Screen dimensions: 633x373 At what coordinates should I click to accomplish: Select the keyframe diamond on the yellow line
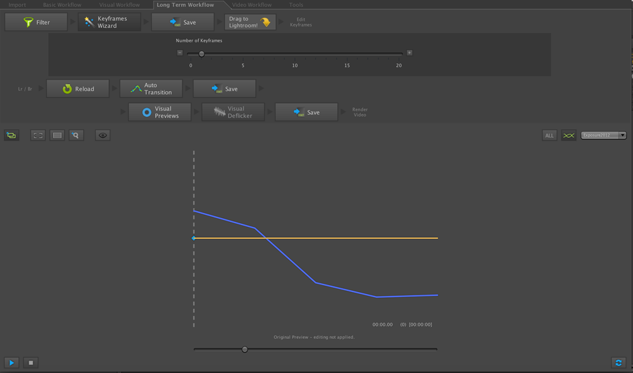coord(194,238)
